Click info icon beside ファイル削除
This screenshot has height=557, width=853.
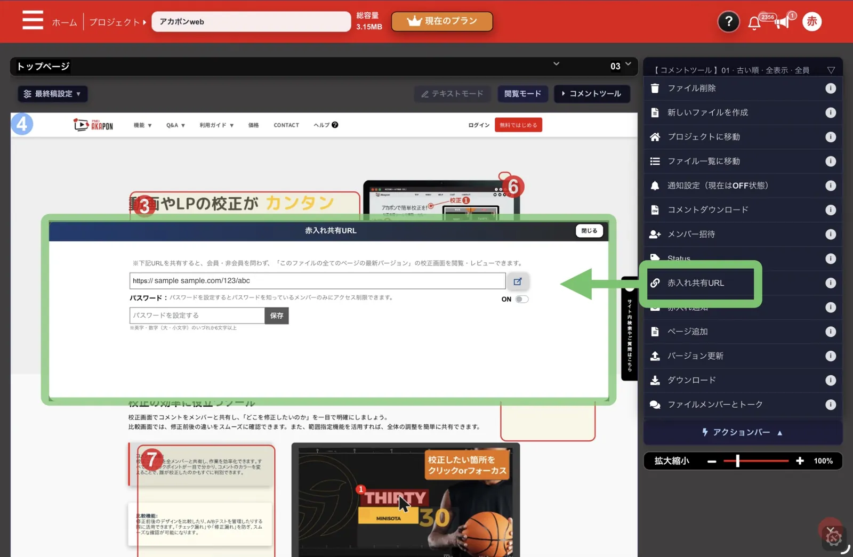coord(830,88)
